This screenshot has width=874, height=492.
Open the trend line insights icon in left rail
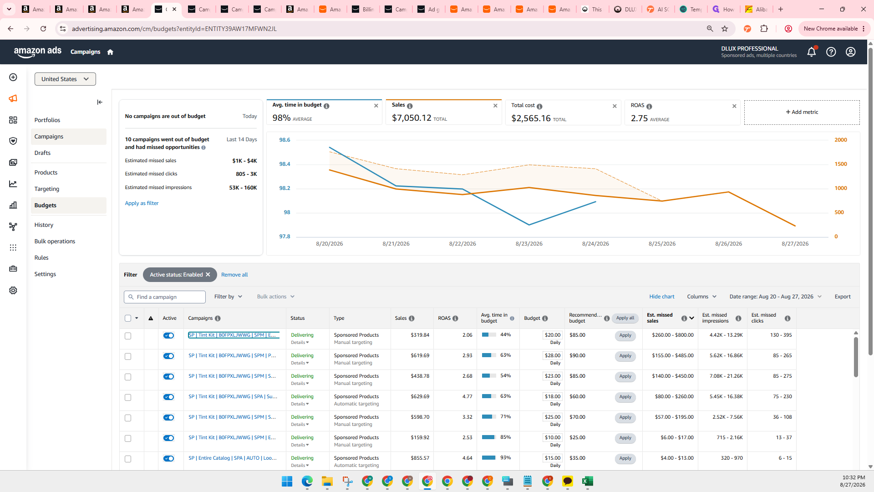(x=13, y=184)
